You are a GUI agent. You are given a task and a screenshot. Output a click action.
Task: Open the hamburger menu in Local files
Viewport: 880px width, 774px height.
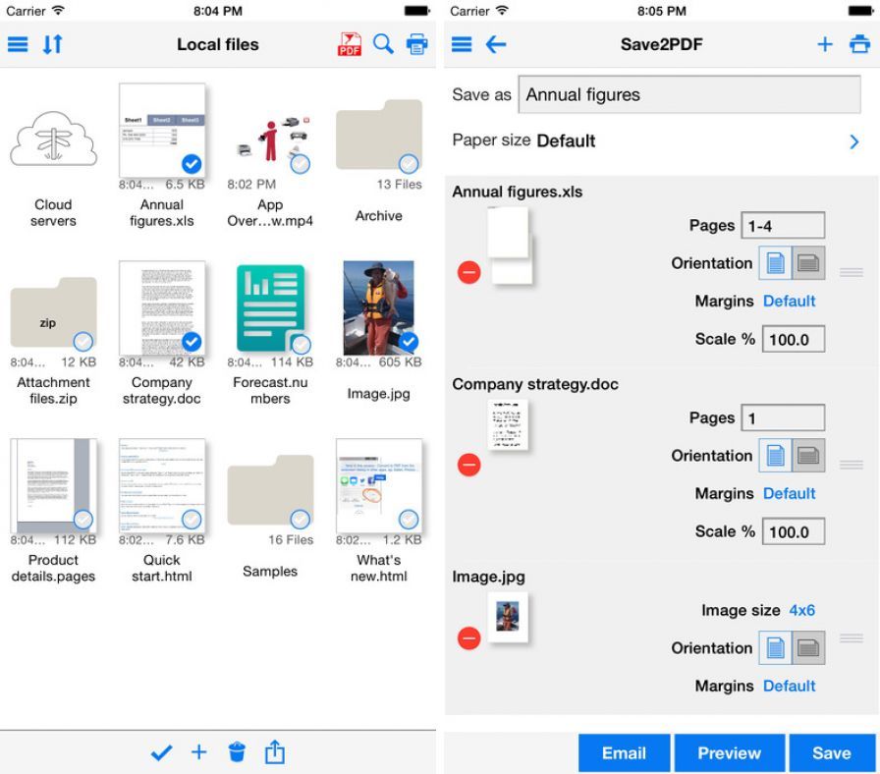pos(18,44)
